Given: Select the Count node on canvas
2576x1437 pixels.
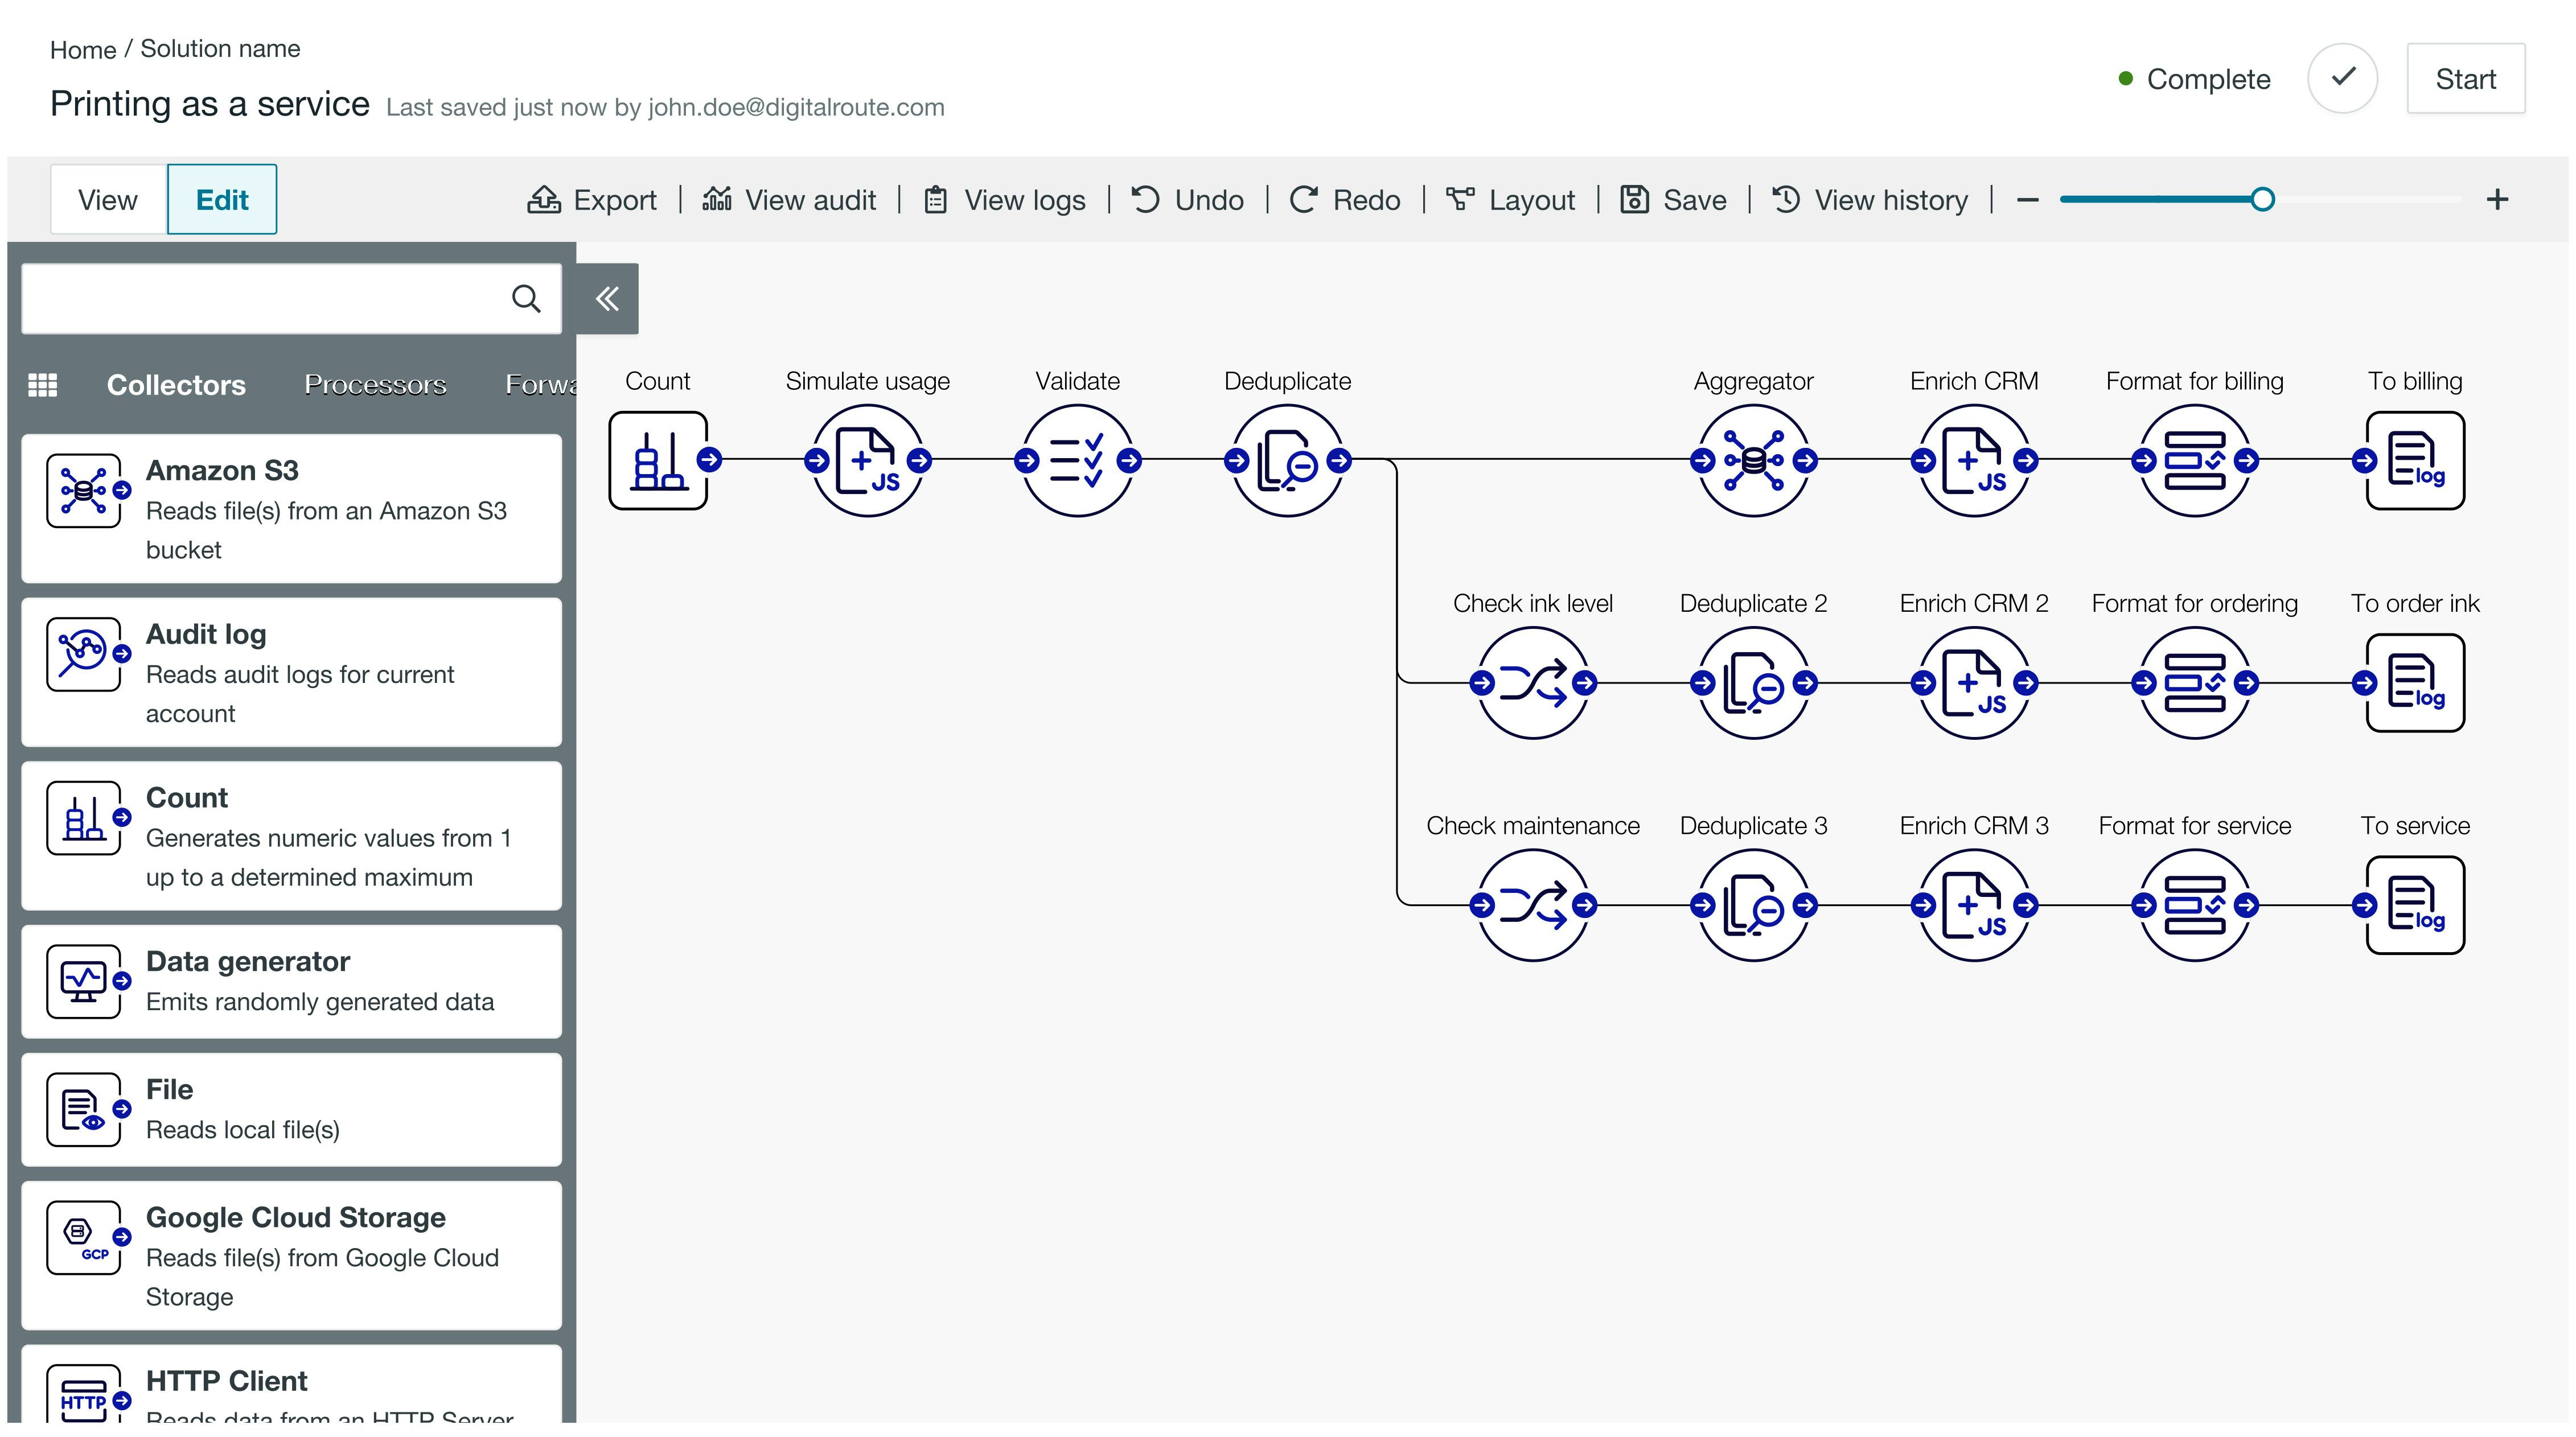Looking at the screenshot, I should point(658,460).
